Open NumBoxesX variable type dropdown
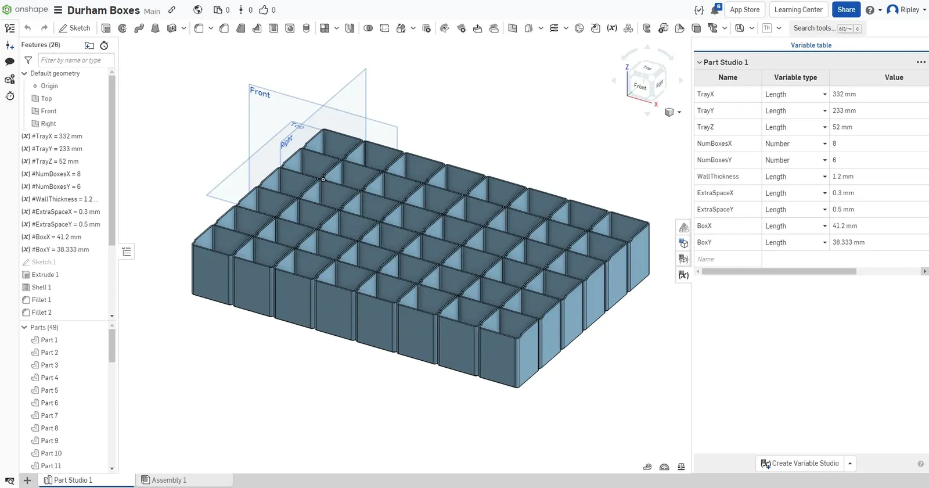The width and height of the screenshot is (929, 488). tap(824, 143)
